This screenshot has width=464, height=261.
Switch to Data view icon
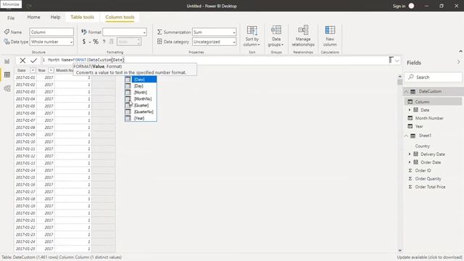(x=7, y=75)
